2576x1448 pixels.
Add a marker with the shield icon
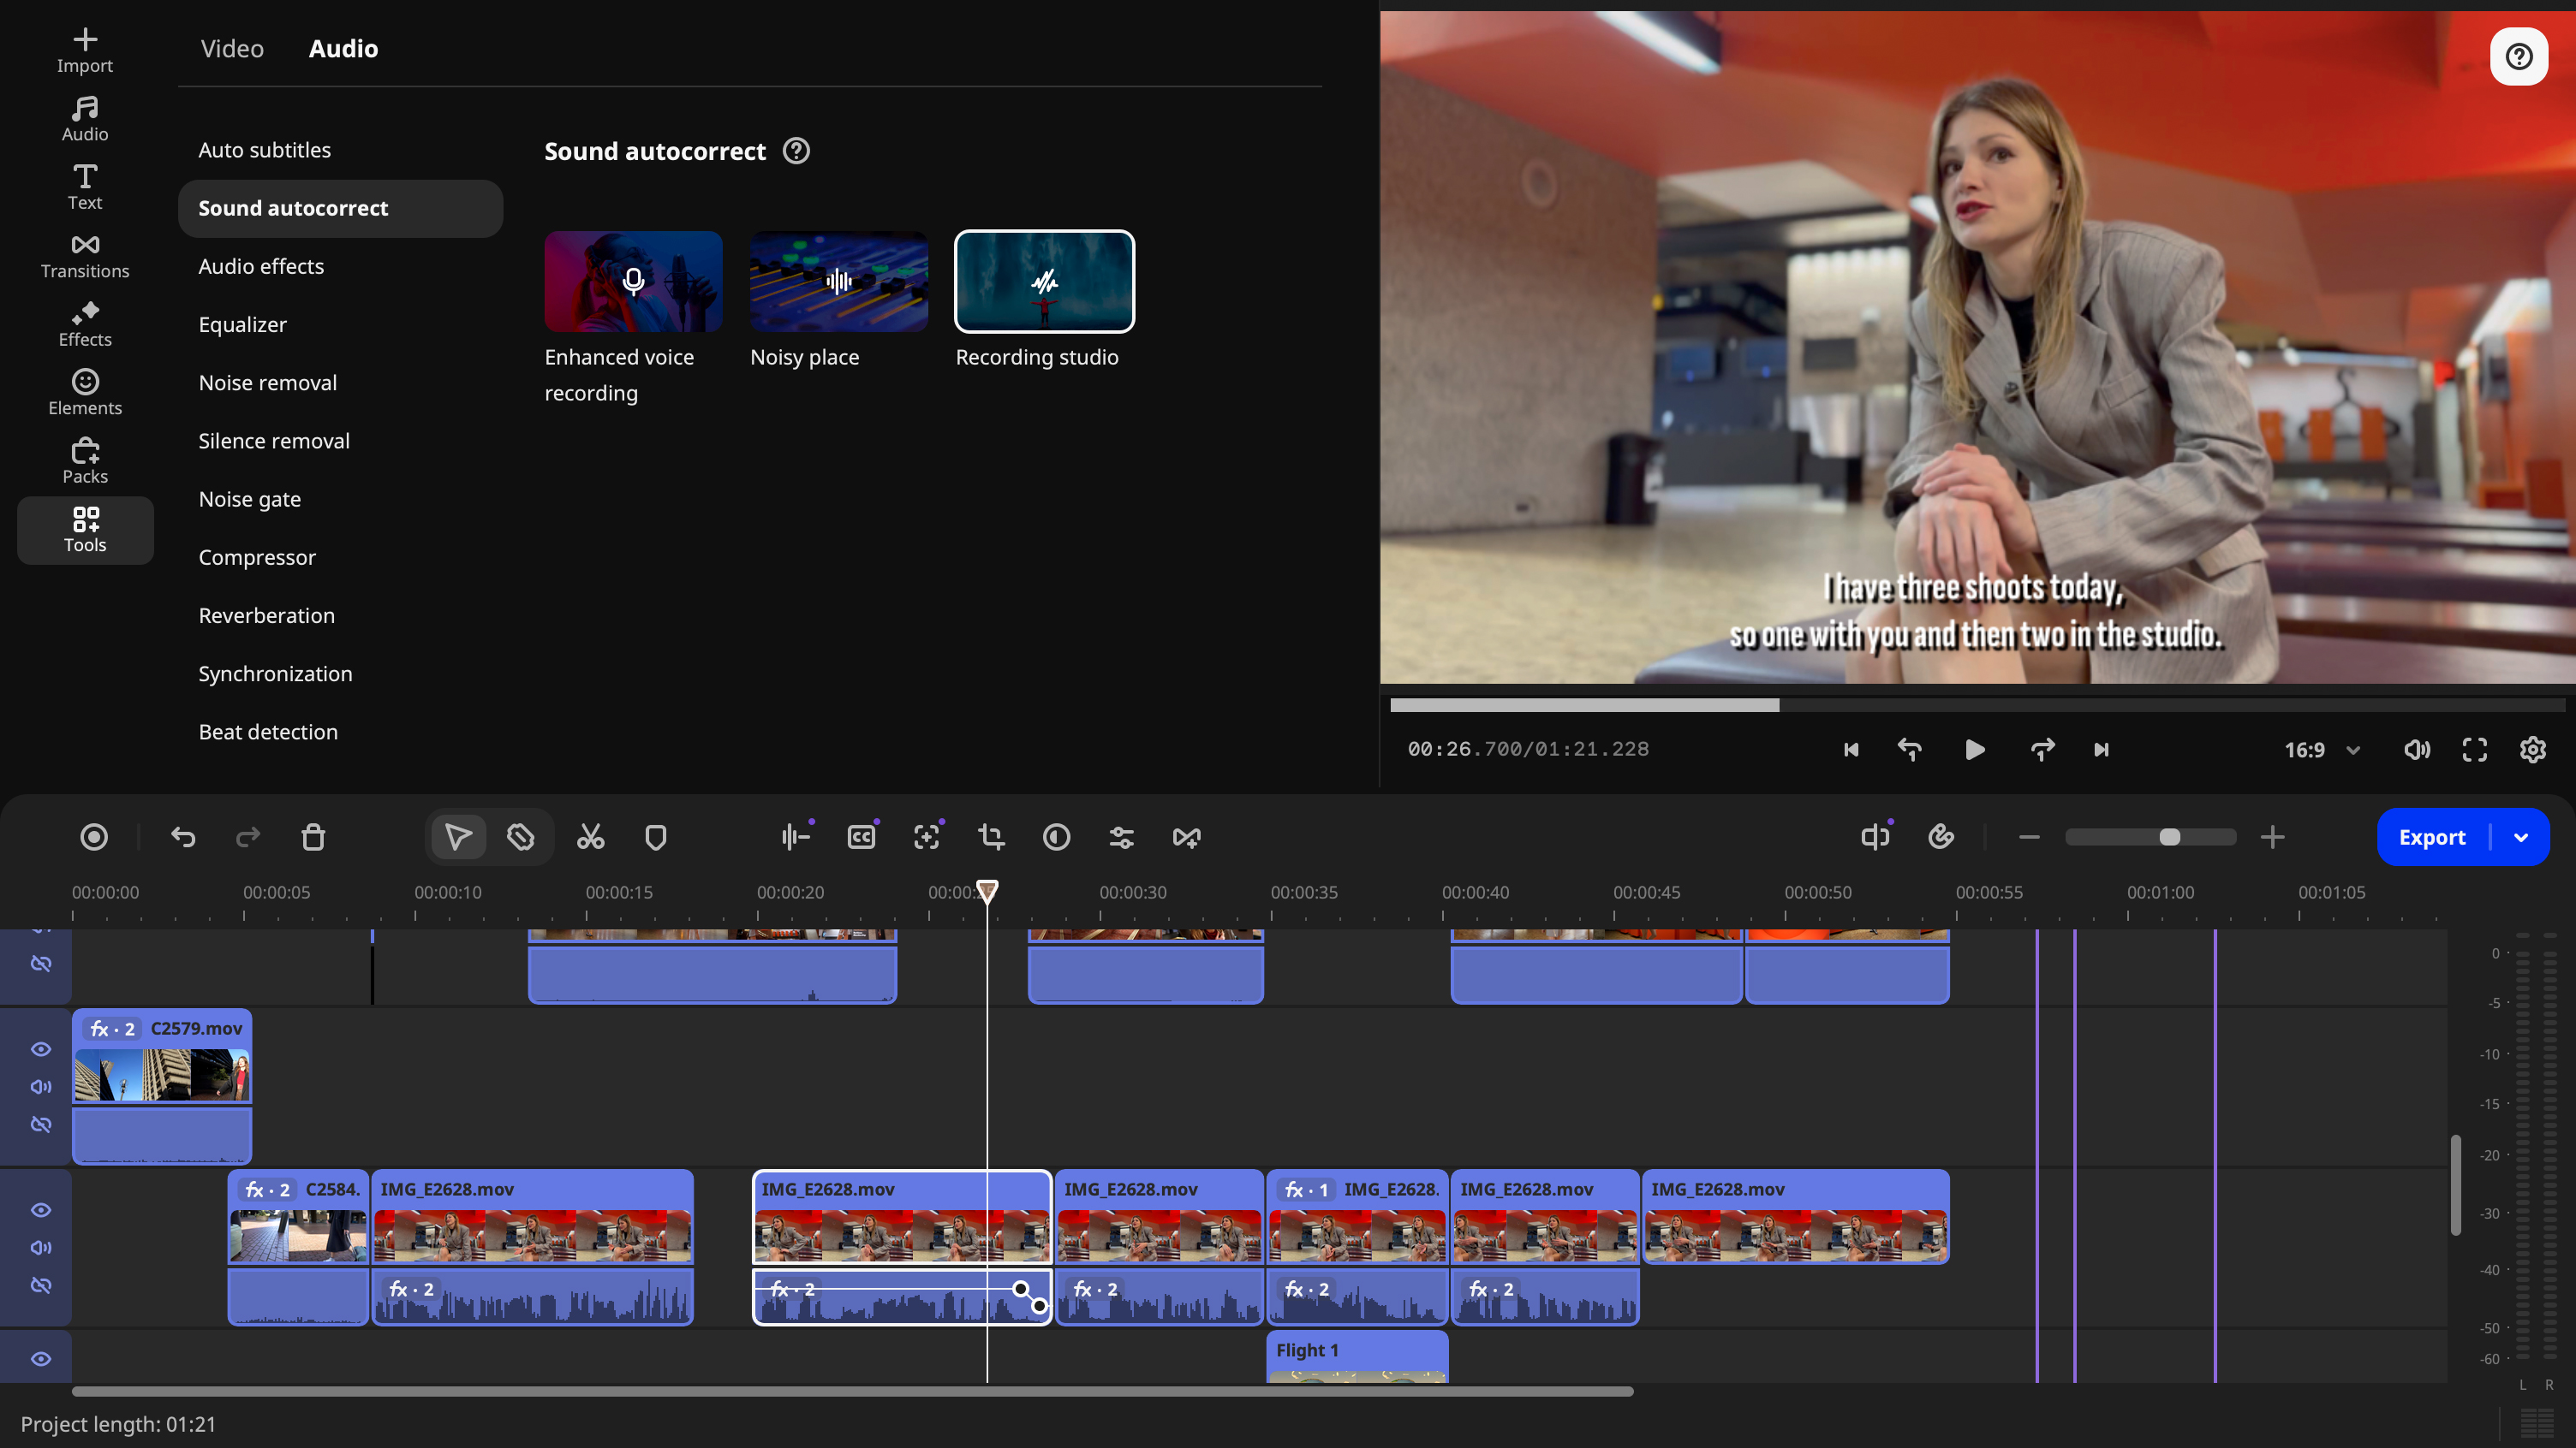656,838
